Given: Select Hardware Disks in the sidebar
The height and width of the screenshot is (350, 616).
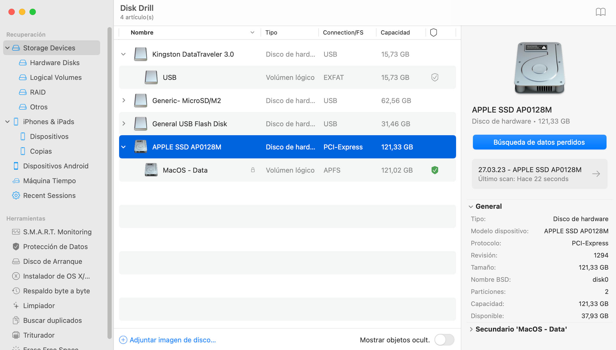Looking at the screenshot, I should [55, 62].
